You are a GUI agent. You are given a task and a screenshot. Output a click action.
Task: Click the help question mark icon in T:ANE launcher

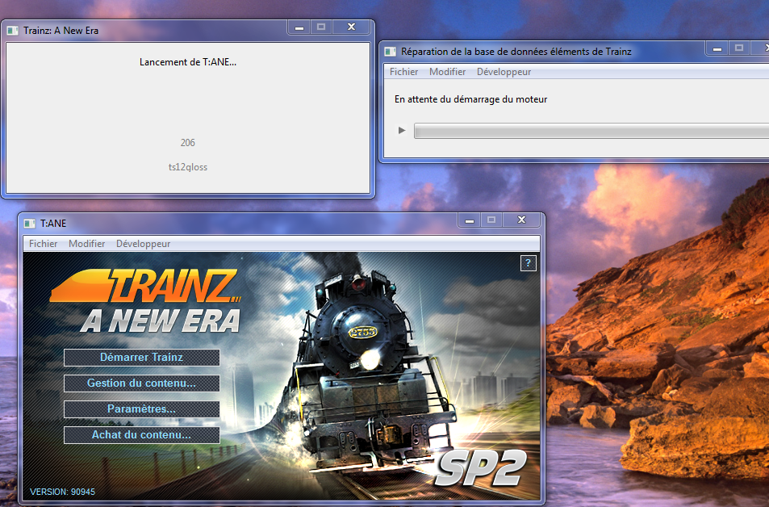tap(528, 263)
